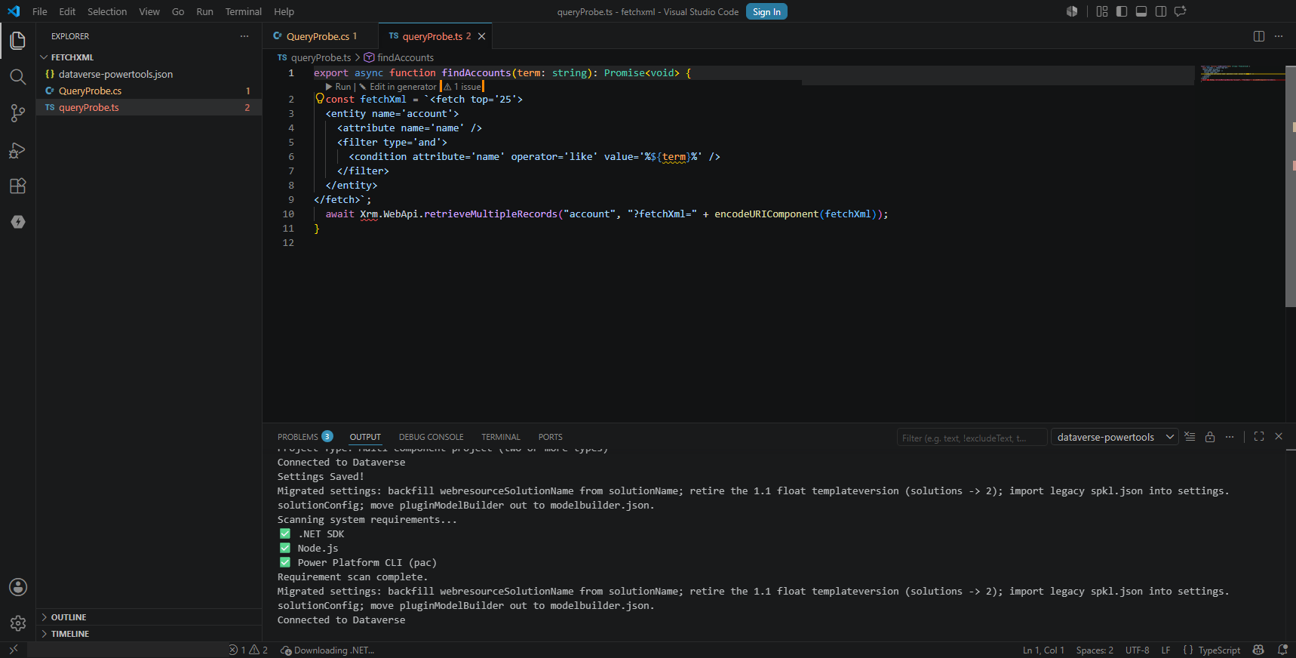Open the Terminal menu

[x=244, y=11]
